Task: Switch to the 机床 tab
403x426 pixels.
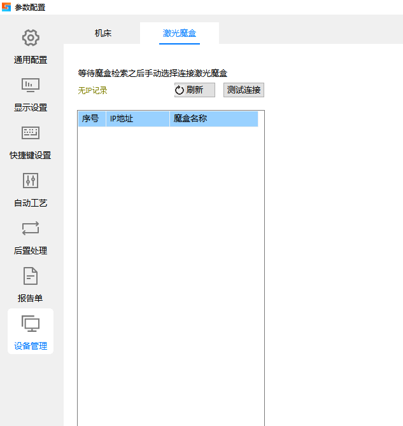Action: tap(103, 33)
